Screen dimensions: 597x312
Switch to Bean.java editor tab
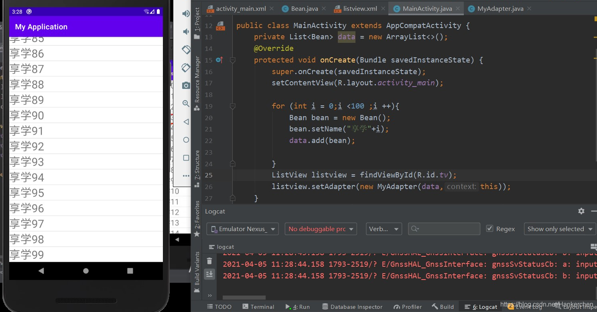click(x=304, y=8)
